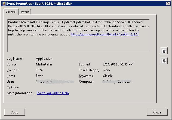Click the 'Keywords:' label
The width and height of the screenshot is (172, 120).
[86, 76]
